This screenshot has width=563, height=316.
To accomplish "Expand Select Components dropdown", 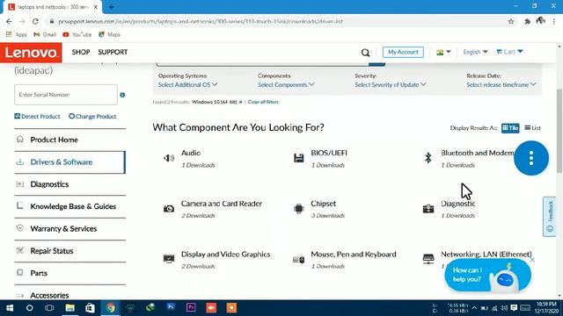I will click(286, 85).
